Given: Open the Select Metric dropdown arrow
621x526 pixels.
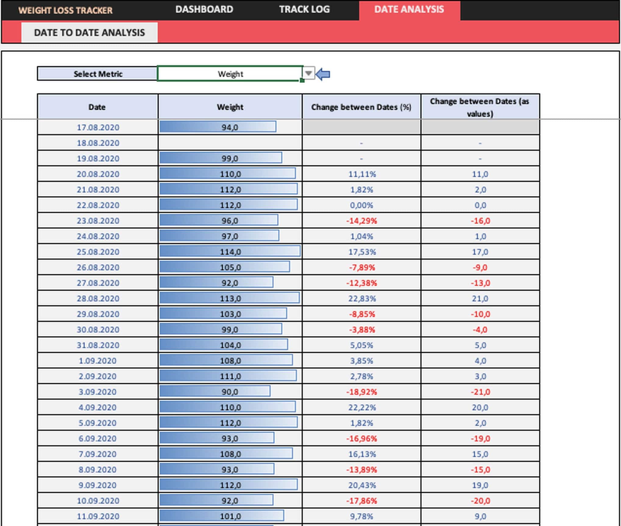Looking at the screenshot, I should tap(308, 73).
